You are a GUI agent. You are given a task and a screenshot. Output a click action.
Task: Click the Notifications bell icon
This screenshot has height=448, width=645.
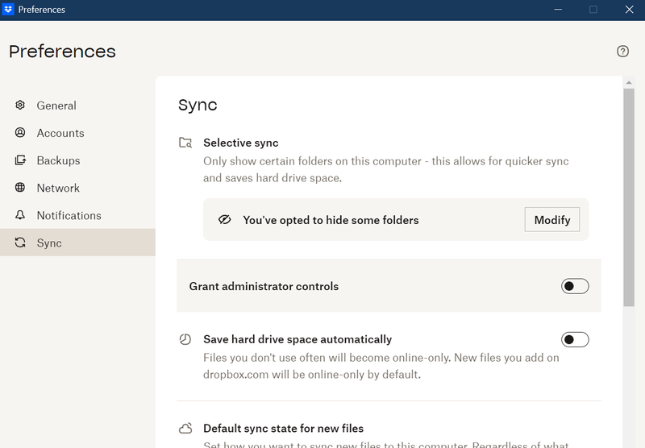pos(20,215)
